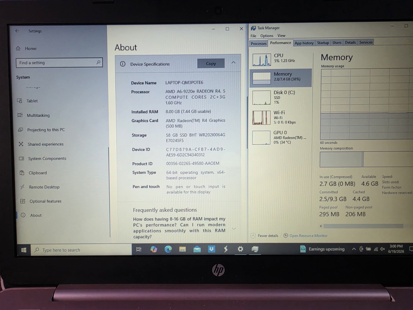Open Microsoft Edge from taskbar
Image resolution: width=413 pixels, height=310 pixels.
pos(168,249)
